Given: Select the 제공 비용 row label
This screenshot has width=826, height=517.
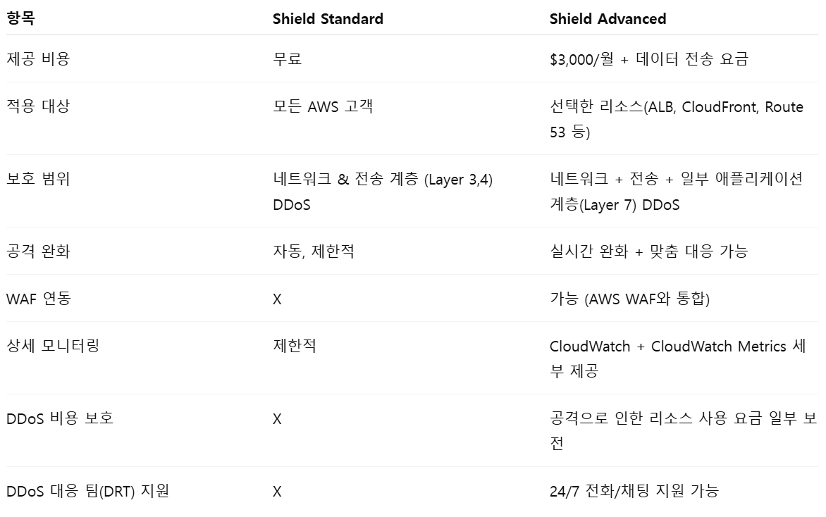Looking at the screenshot, I should click(38, 59).
